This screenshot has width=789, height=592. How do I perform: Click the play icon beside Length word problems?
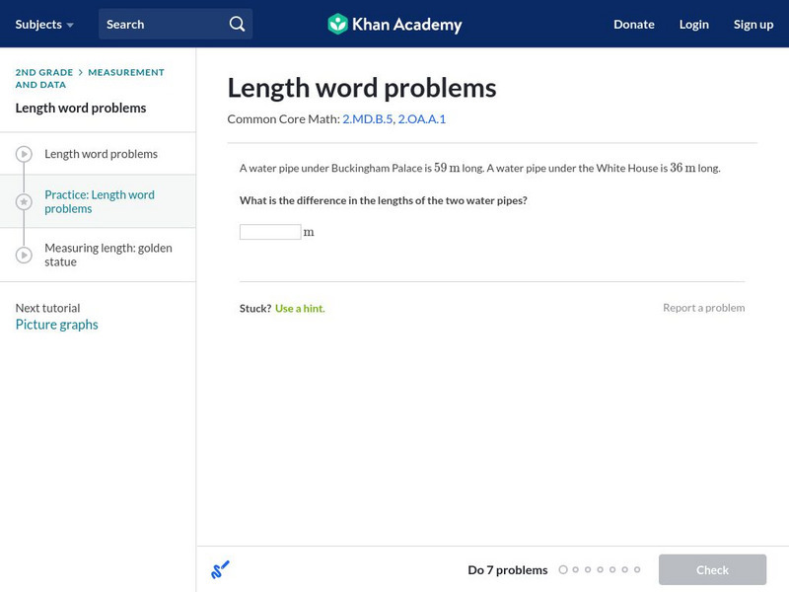point(24,154)
